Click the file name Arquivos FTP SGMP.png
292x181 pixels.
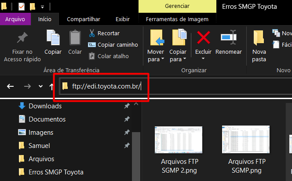point(247,166)
